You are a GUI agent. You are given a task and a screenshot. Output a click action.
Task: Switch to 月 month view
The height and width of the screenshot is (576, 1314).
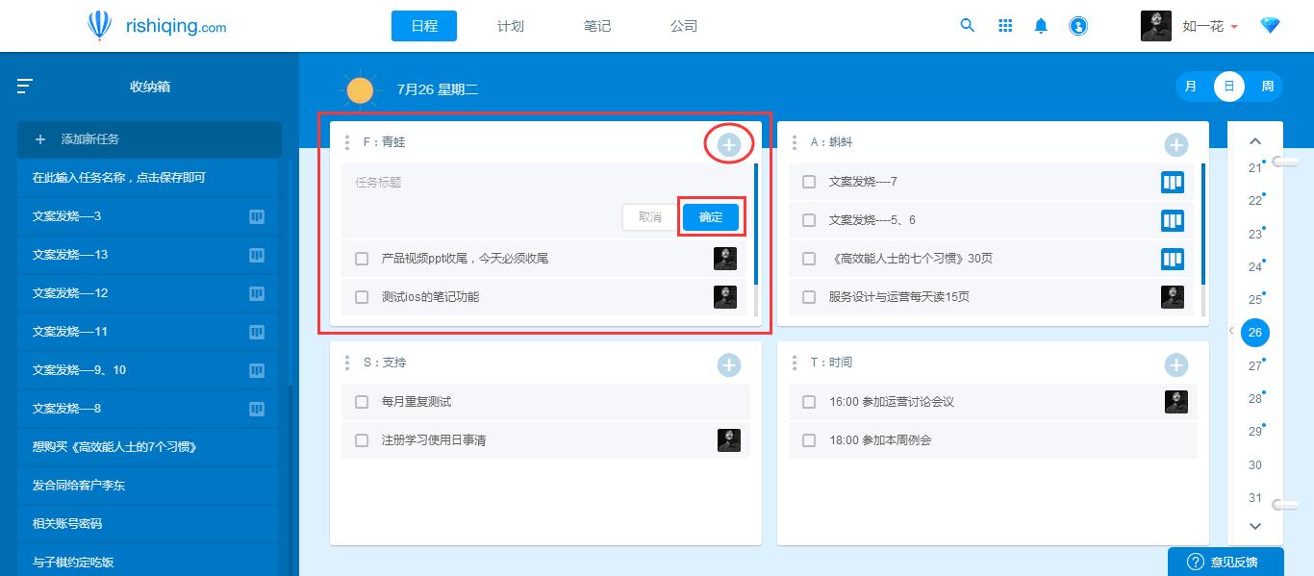coord(1191,87)
